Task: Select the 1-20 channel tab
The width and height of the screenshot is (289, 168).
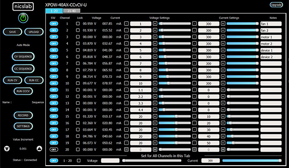Action: 54,11
